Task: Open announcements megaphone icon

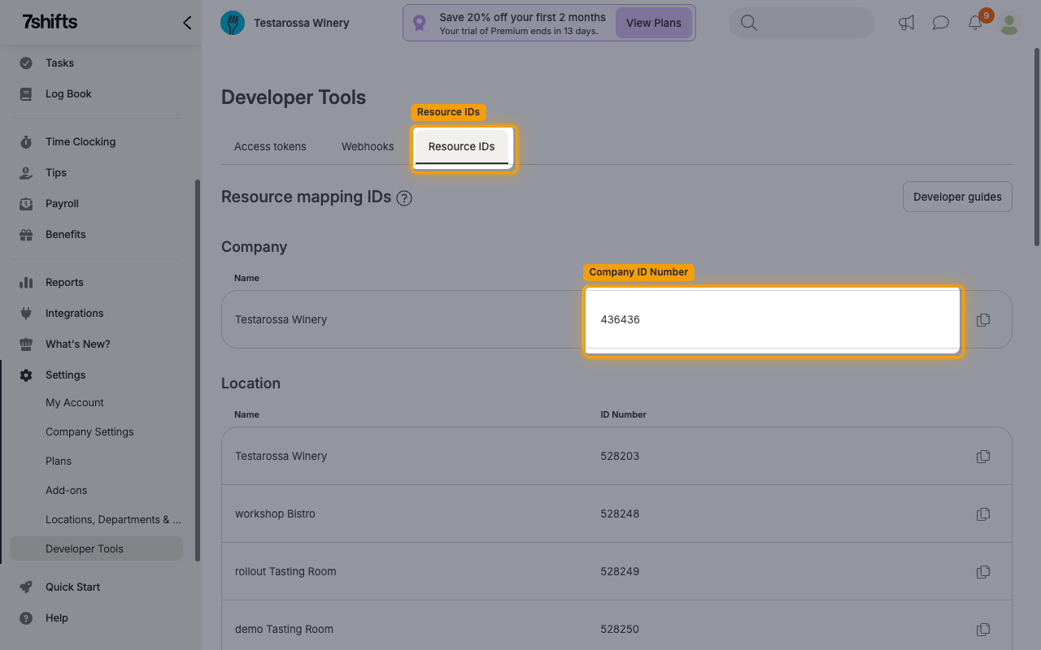Action: pos(906,23)
